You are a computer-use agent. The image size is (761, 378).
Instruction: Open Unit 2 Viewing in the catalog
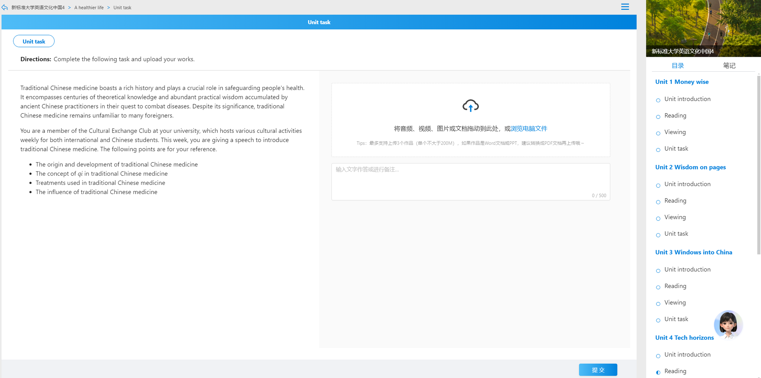675,217
